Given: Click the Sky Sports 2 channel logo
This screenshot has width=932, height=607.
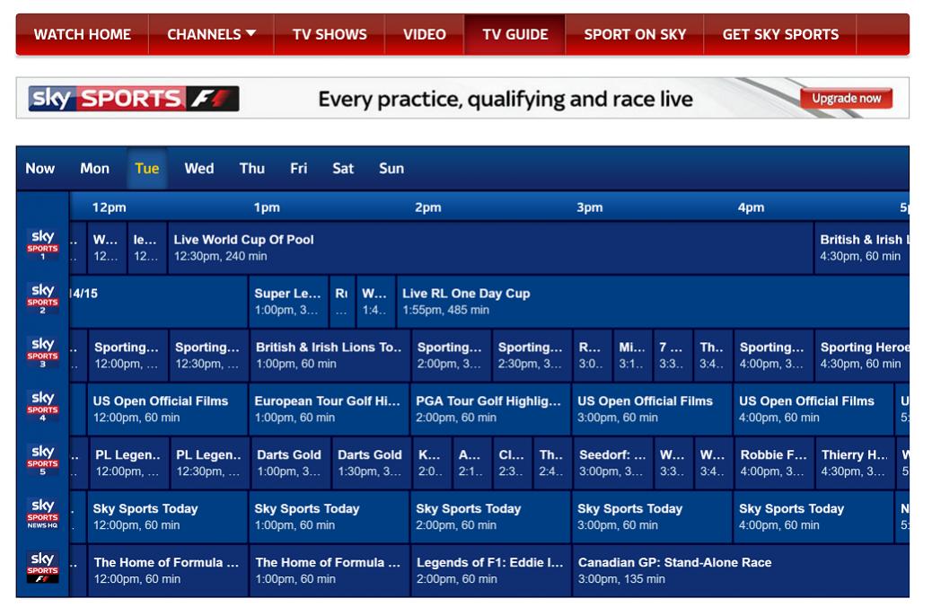Looking at the screenshot, I should pyautogui.click(x=43, y=298).
